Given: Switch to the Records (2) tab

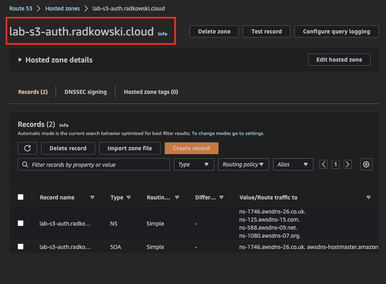Looking at the screenshot, I should (33, 92).
